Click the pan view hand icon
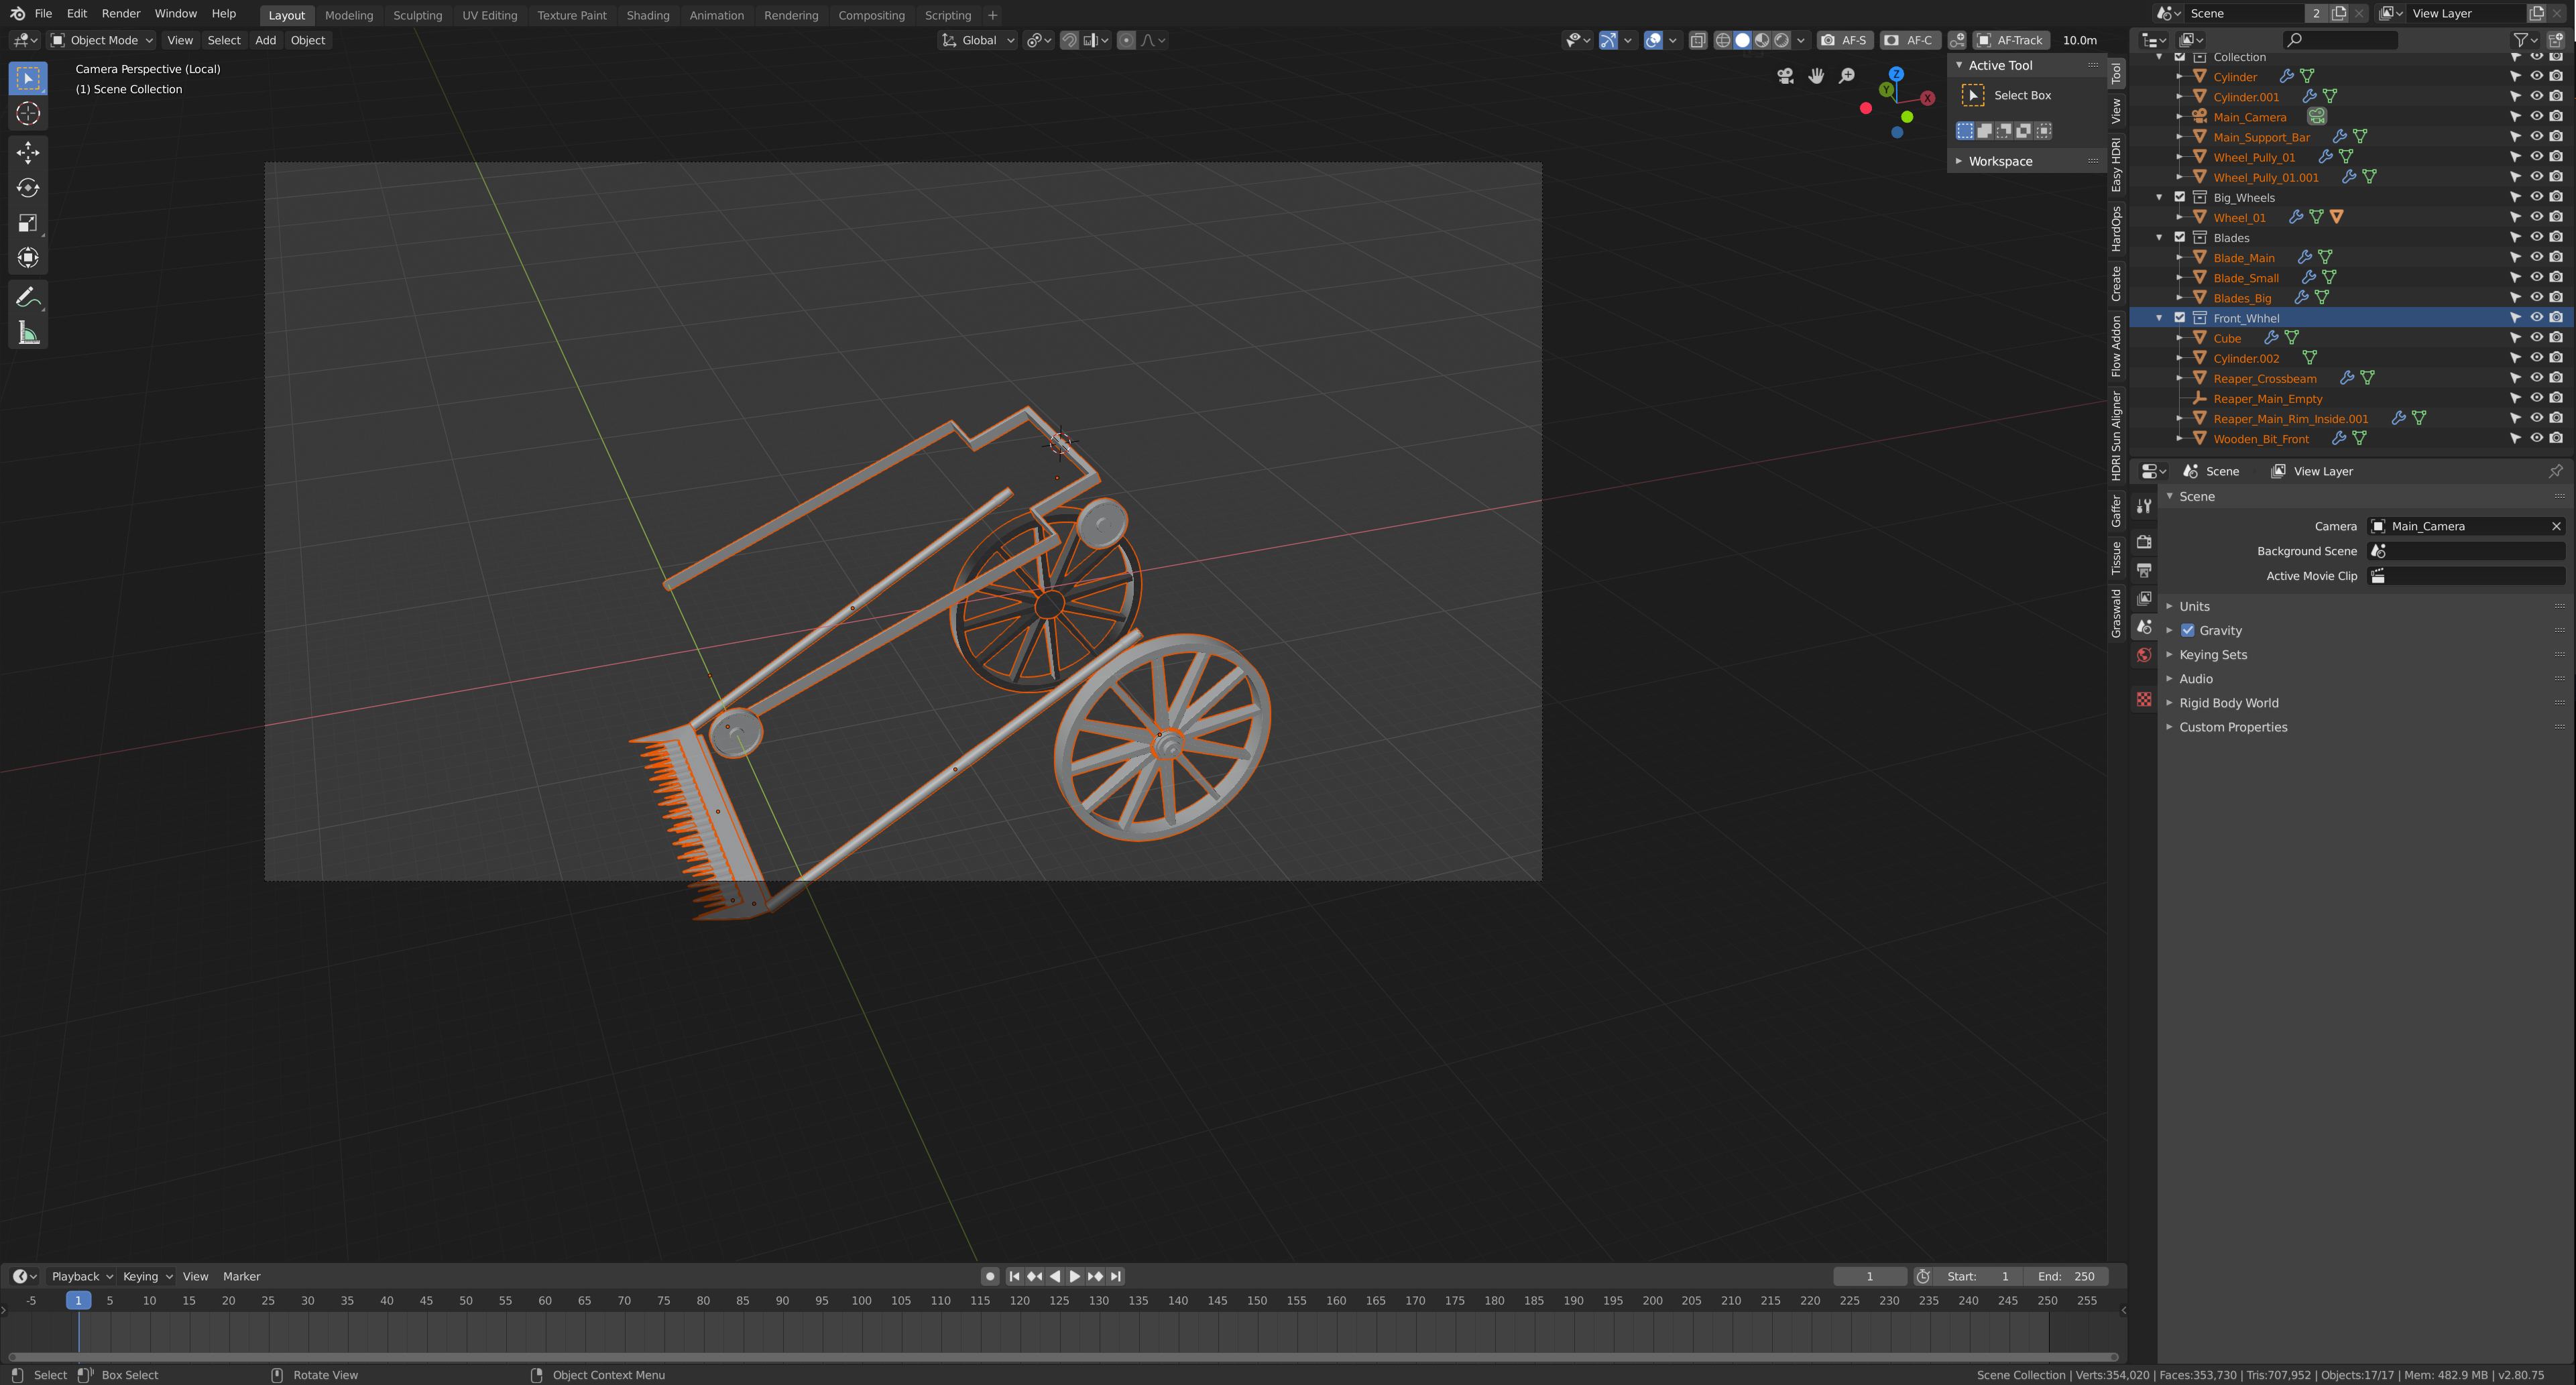2576x1385 pixels. tap(1816, 76)
